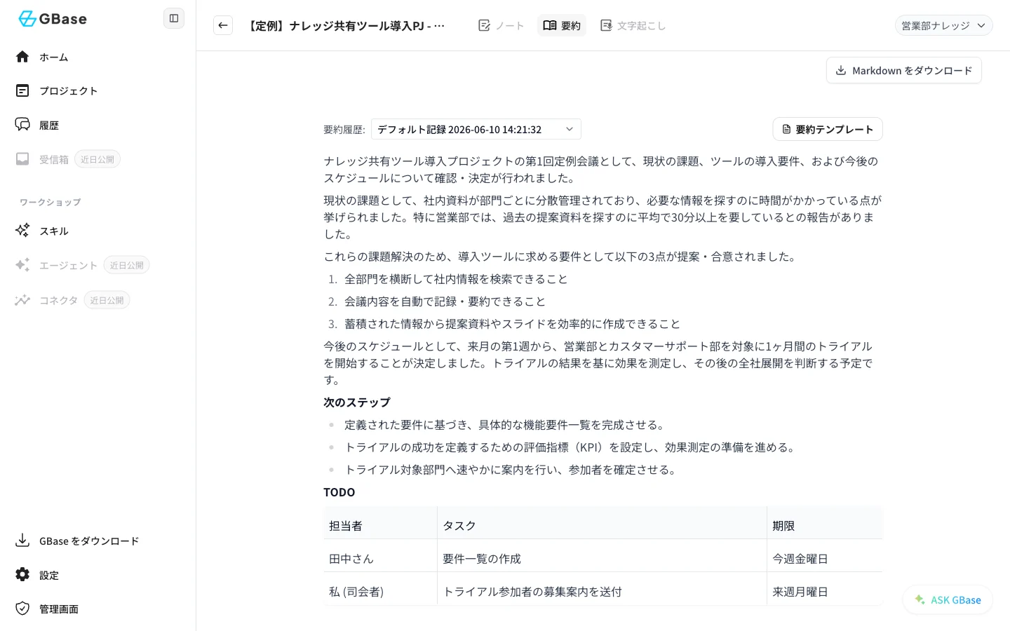Click list item 会議内容を自動で記録・要約できること
Screen dimensions: 1010x631
pos(445,301)
